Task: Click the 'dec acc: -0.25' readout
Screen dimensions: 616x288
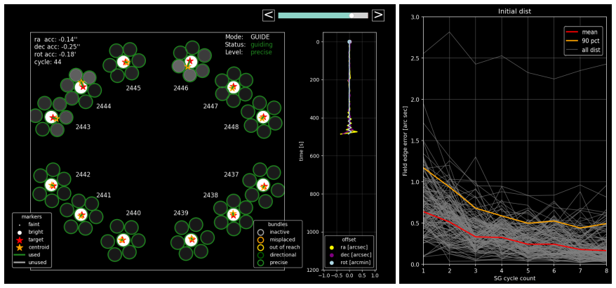Action: [56, 47]
